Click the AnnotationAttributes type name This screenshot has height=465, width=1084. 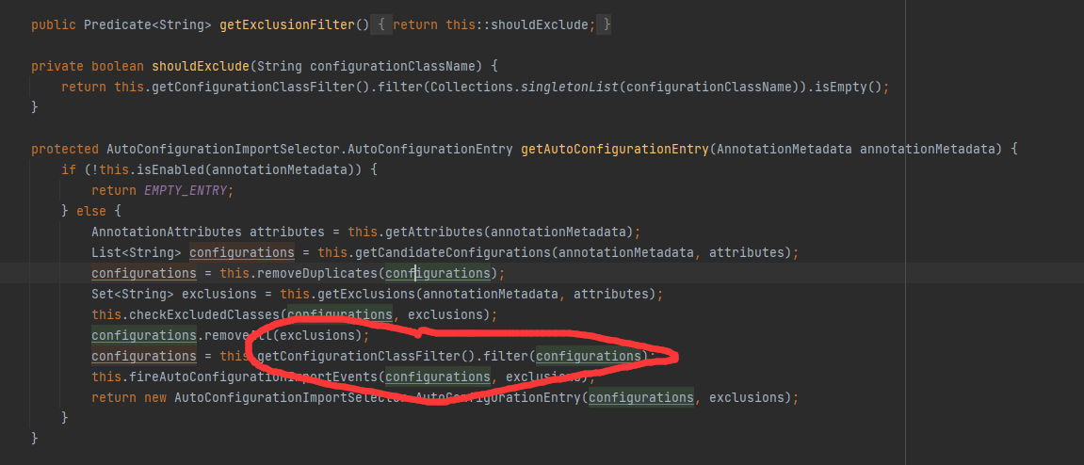(x=167, y=232)
